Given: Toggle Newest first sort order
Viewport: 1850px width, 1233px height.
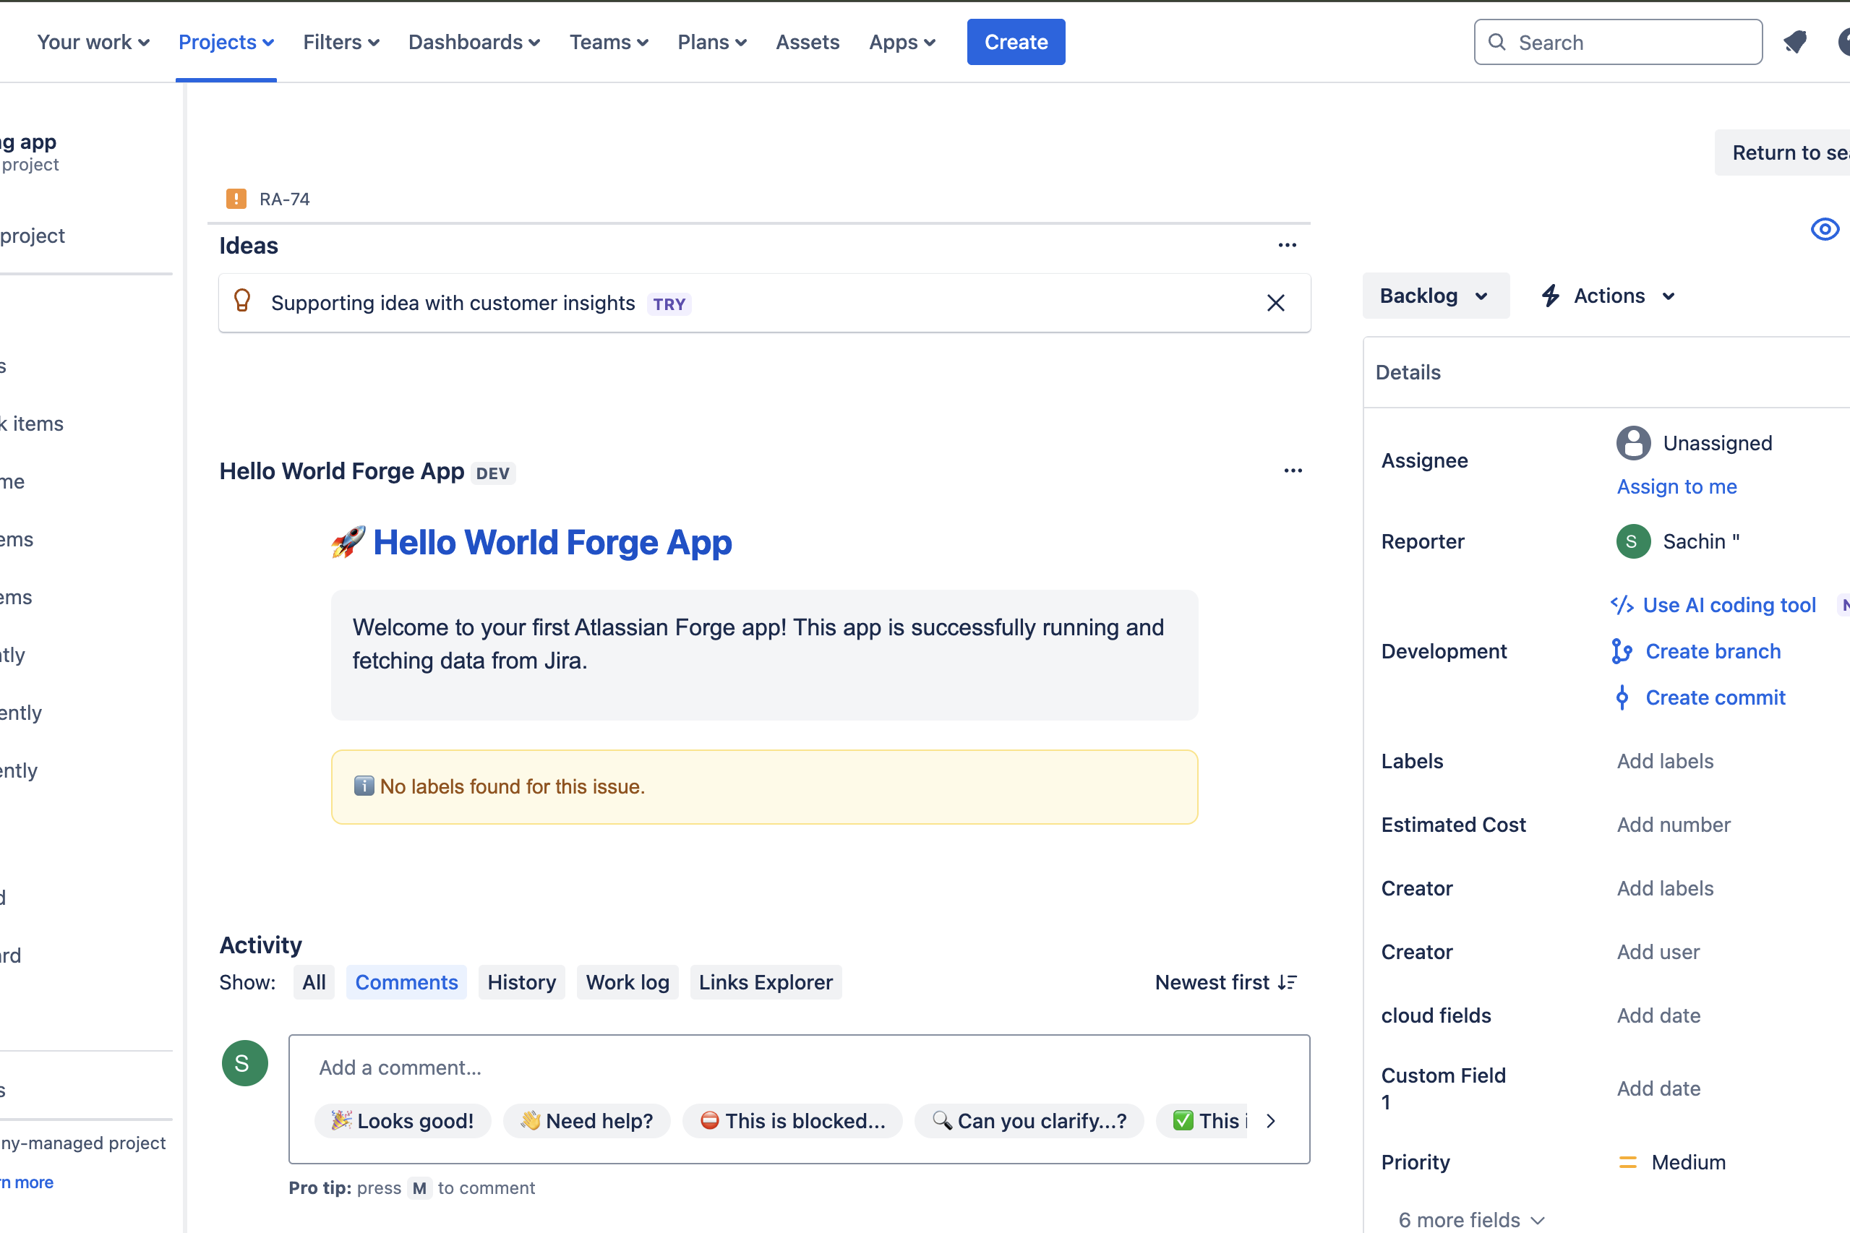Looking at the screenshot, I should click(x=1225, y=982).
